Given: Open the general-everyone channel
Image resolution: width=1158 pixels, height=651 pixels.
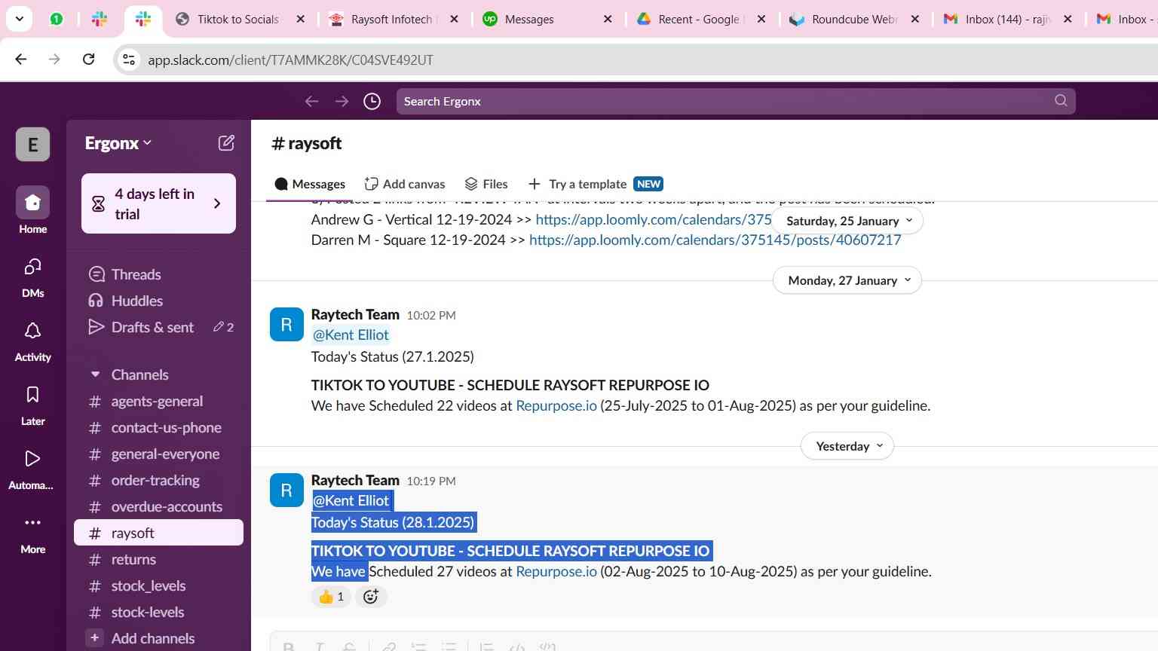Looking at the screenshot, I should click(x=165, y=454).
